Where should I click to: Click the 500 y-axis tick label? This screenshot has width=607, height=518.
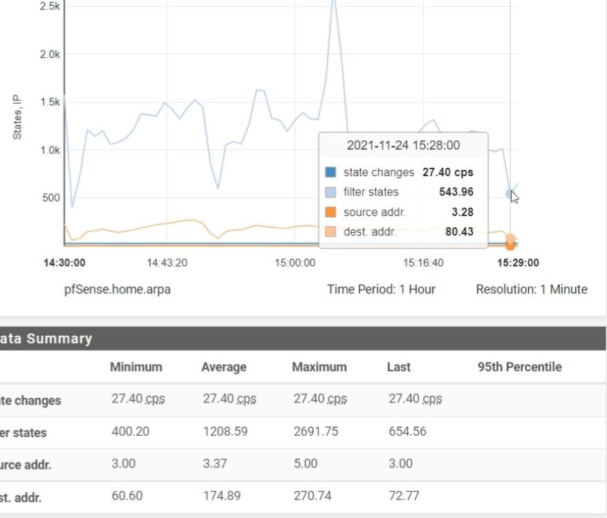tap(51, 198)
